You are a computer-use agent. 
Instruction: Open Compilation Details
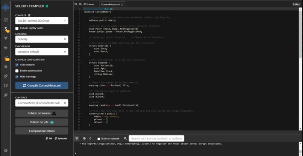pyautogui.click(x=42, y=131)
